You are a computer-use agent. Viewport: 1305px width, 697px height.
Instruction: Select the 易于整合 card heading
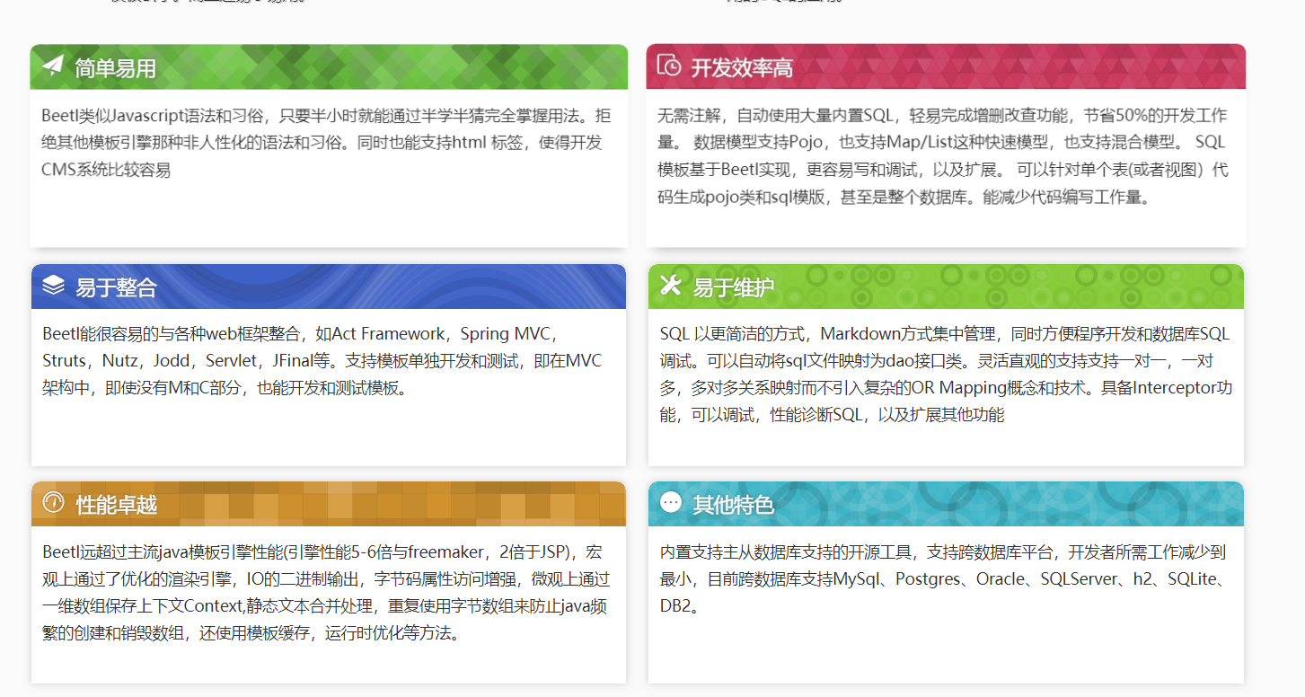(x=116, y=287)
